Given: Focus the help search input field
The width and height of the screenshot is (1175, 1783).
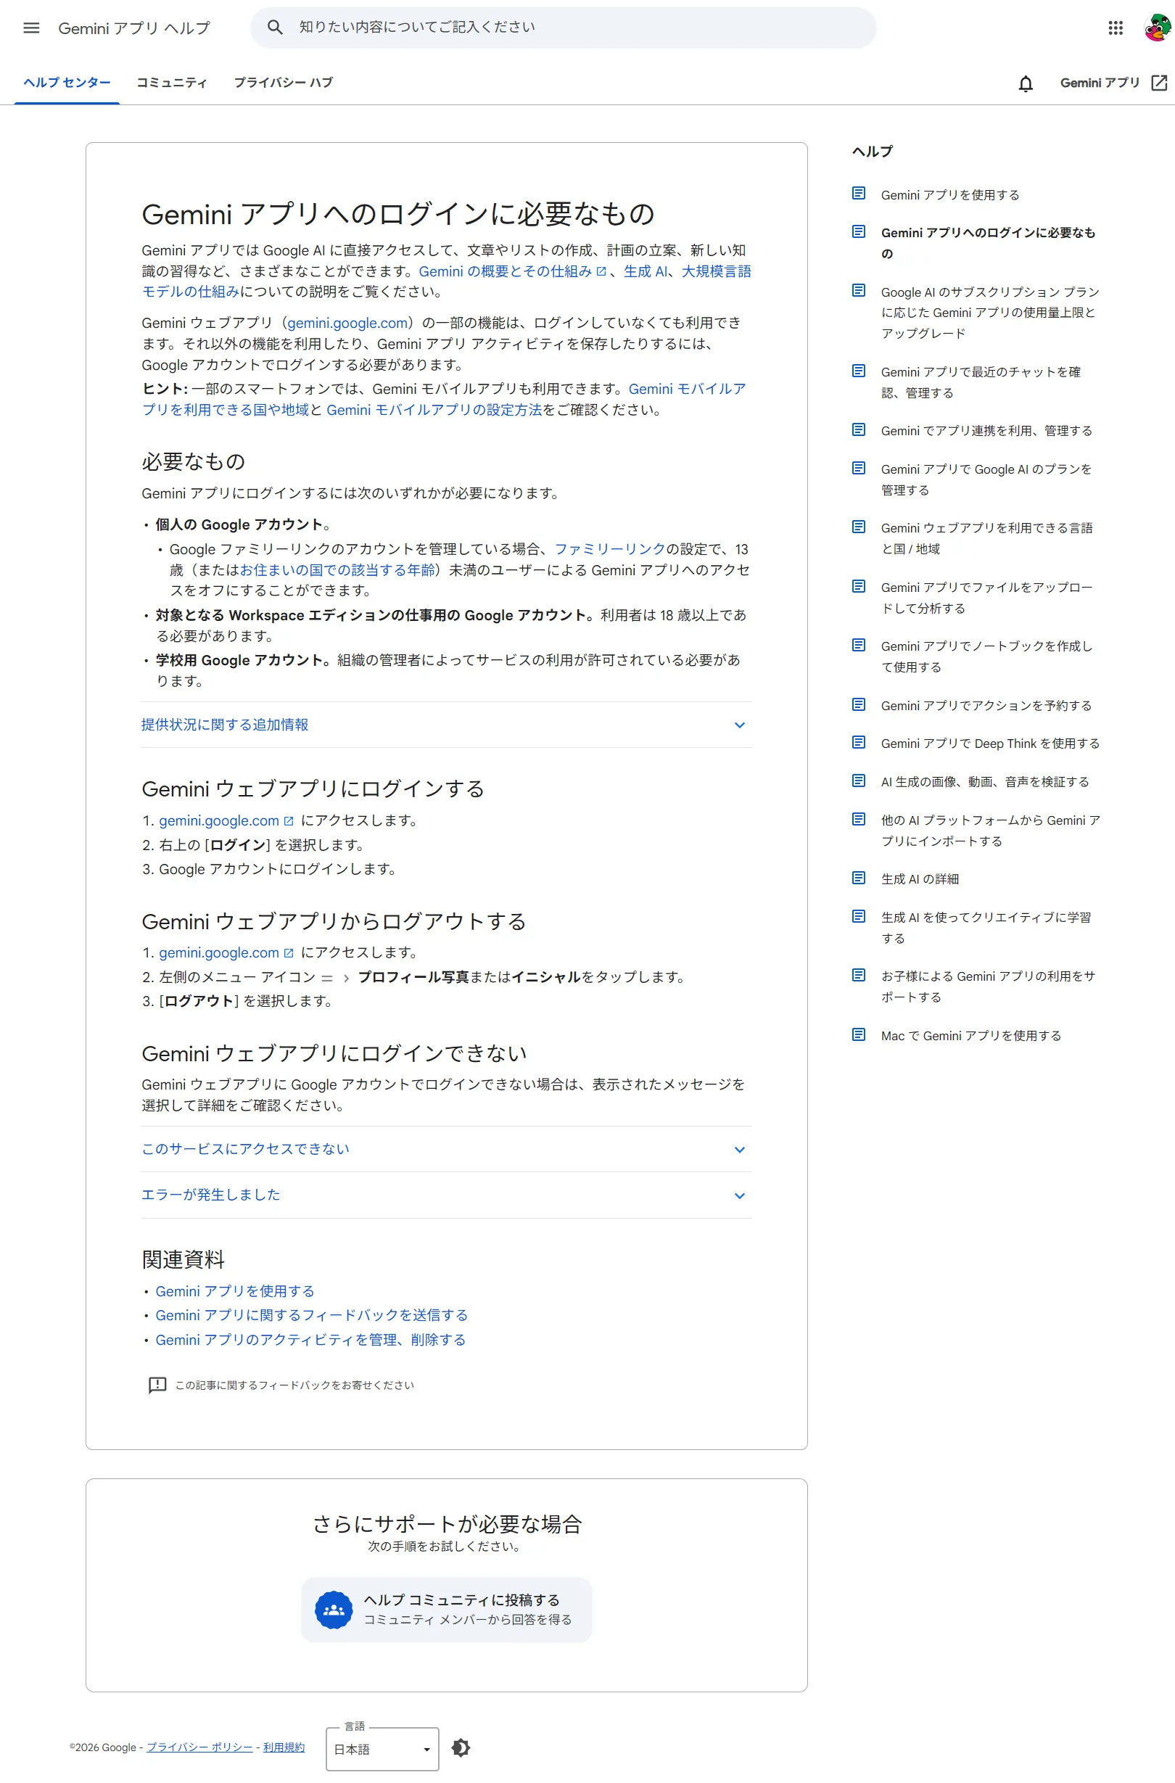Looking at the screenshot, I should click(563, 28).
